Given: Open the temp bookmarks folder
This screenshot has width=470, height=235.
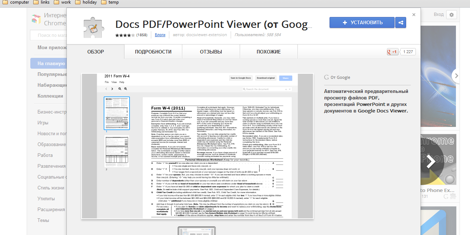Looking at the screenshot, I should pyautogui.click(x=110, y=2).
